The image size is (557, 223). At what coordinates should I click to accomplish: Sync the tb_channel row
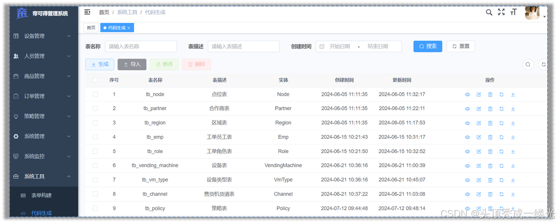point(501,194)
